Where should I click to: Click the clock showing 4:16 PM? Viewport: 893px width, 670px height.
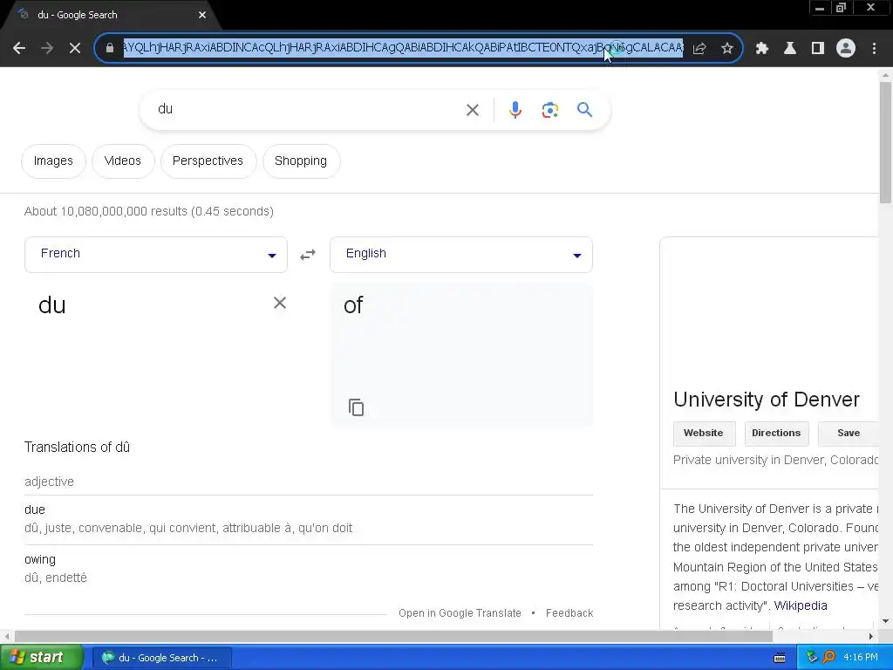pyautogui.click(x=861, y=658)
